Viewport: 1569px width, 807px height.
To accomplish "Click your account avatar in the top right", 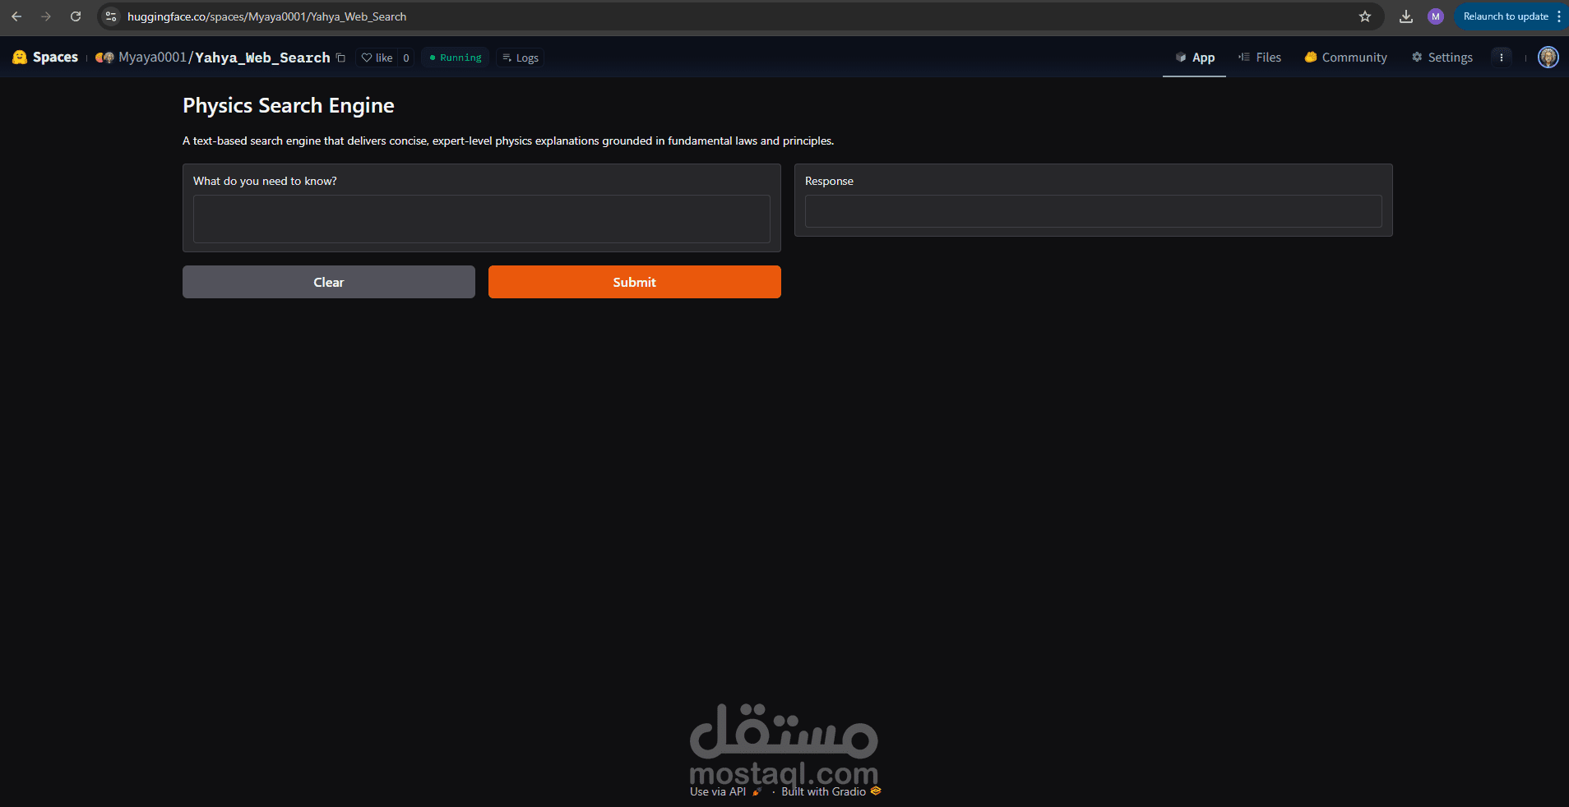I will pyautogui.click(x=1548, y=58).
